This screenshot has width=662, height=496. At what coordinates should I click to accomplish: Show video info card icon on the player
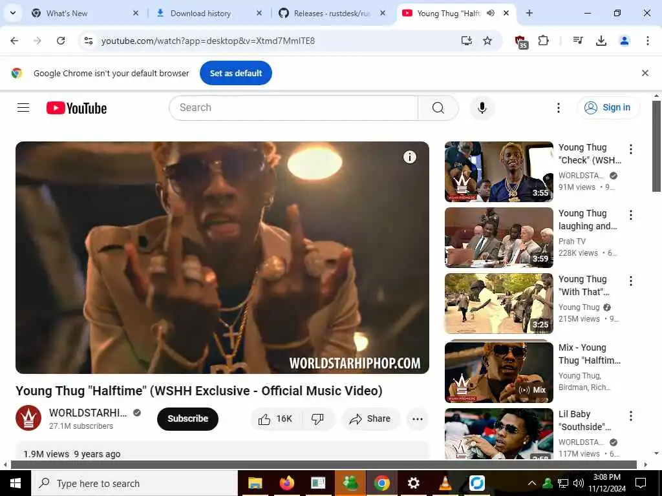pos(409,157)
